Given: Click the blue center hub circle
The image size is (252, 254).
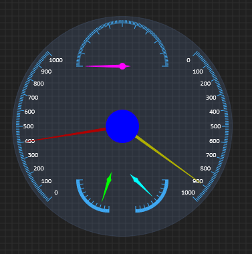Looking at the screenshot, I should pos(122,126).
